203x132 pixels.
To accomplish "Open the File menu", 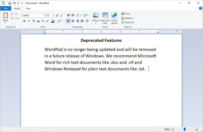I will tap(6, 8).
